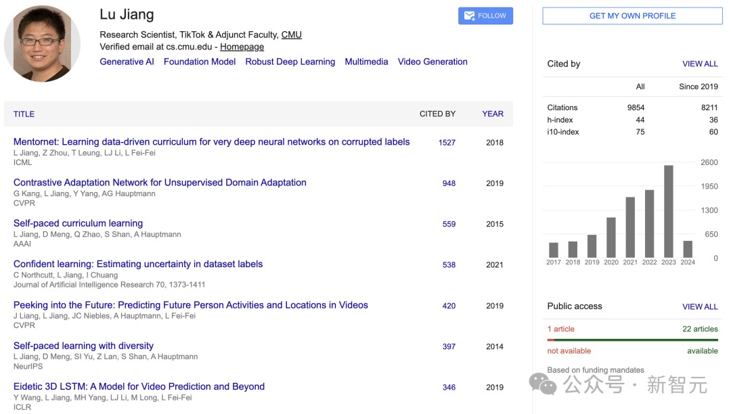Select the Generative AI interest tag

point(127,62)
